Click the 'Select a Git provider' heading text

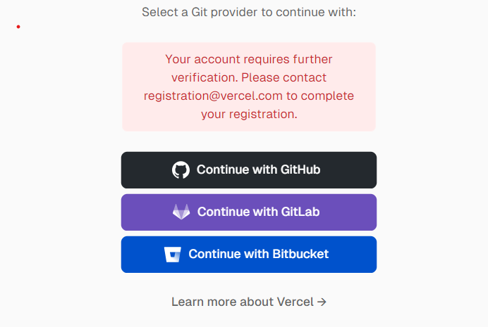[249, 12]
